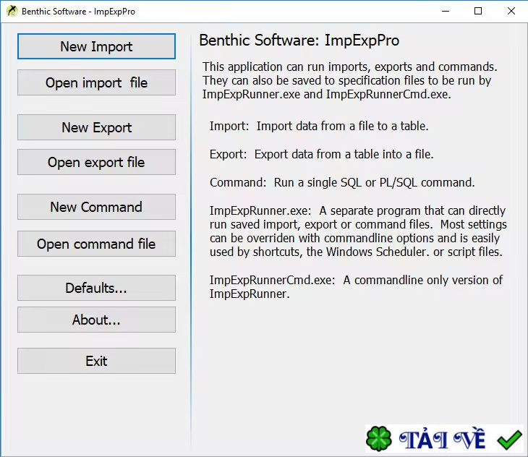Start a New Import

(x=96, y=46)
